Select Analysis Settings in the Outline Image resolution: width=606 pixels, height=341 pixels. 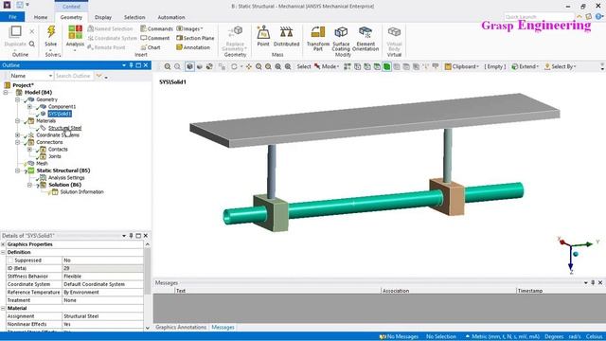66,178
